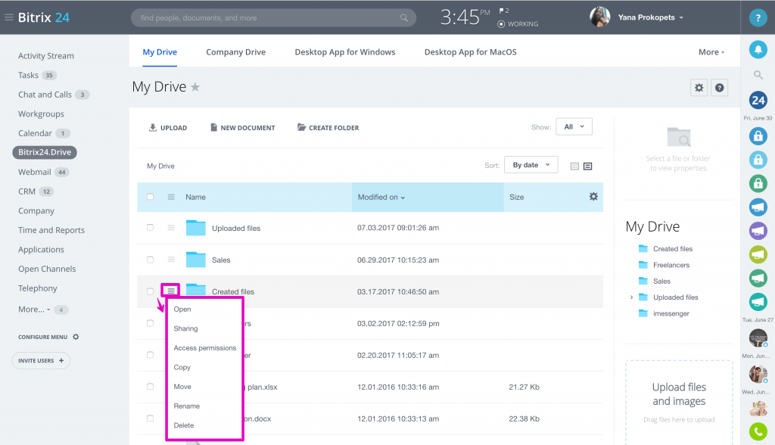Open the Working status control in the header
This screenshot has height=445, width=775.
pyautogui.click(x=518, y=23)
